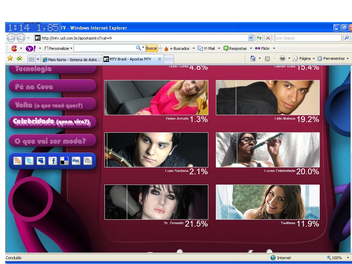Select the MTV Brasil - Apostas MTV tab

click(x=133, y=59)
